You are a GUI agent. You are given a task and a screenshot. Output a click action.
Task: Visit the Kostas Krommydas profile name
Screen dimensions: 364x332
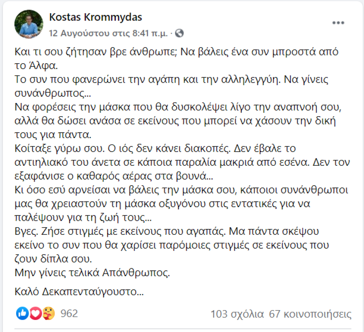[x=95, y=17]
